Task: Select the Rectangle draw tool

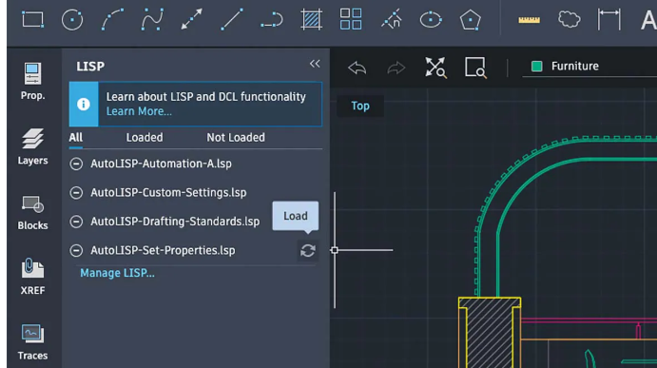Action: [x=32, y=19]
